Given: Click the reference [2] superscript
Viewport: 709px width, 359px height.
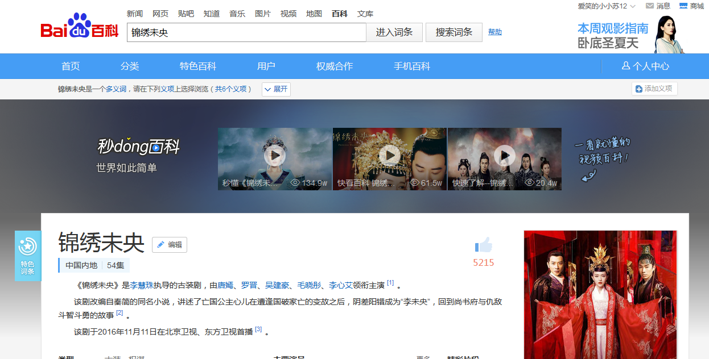Looking at the screenshot, I should coord(119,313).
